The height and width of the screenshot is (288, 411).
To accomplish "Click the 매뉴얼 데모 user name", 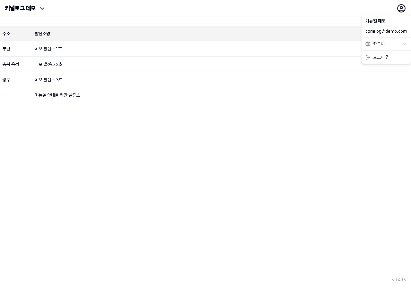I will pyautogui.click(x=375, y=21).
